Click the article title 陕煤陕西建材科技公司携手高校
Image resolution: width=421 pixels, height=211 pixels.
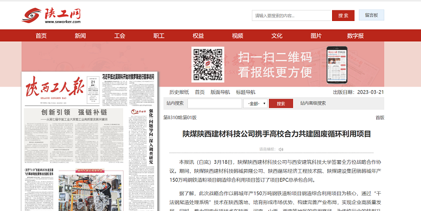pyautogui.click(x=277, y=134)
